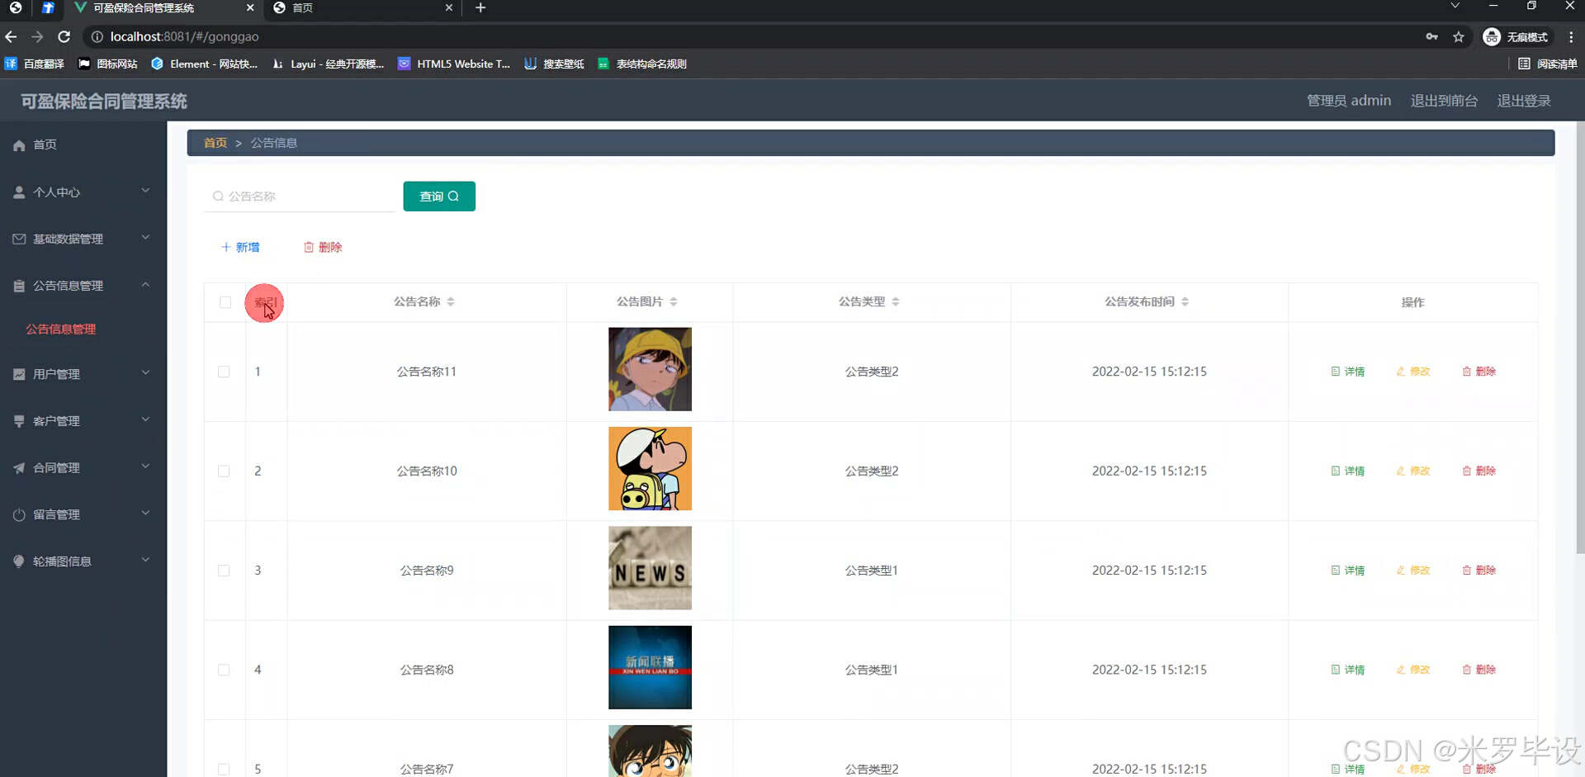Image resolution: width=1585 pixels, height=777 pixels.
Task: Sort by 公告名称 column arrows
Action: 451,302
